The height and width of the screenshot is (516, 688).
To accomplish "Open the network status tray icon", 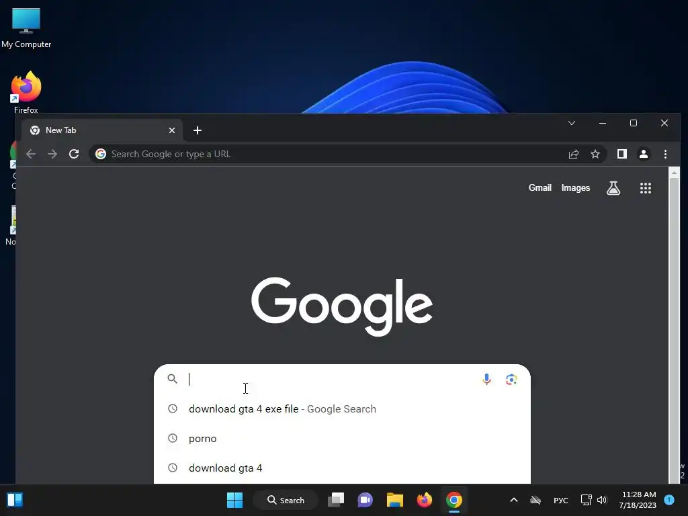I will [586, 500].
